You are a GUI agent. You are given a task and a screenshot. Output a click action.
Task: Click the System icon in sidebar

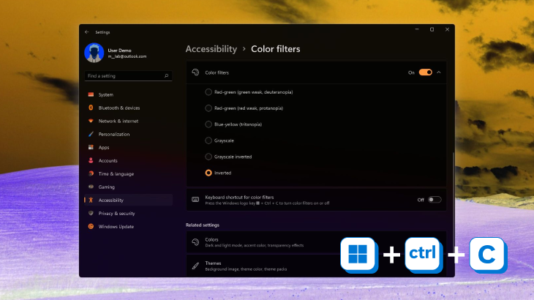click(x=91, y=94)
